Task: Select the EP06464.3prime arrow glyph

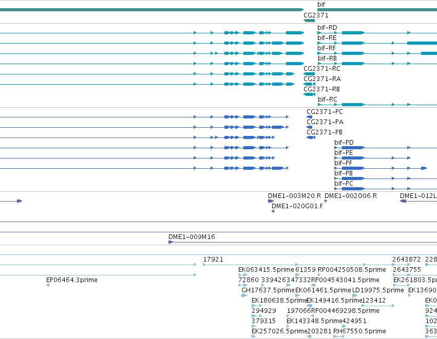Action: click(48, 285)
